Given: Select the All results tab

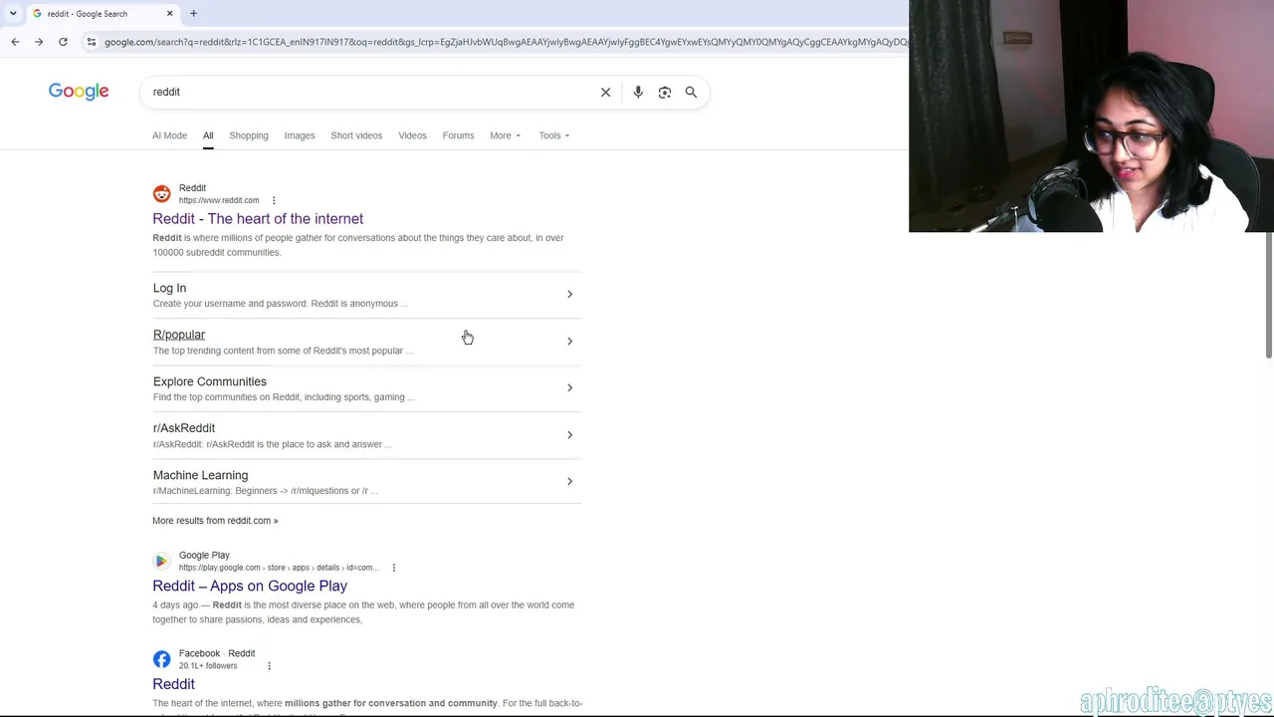Looking at the screenshot, I should 208,135.
